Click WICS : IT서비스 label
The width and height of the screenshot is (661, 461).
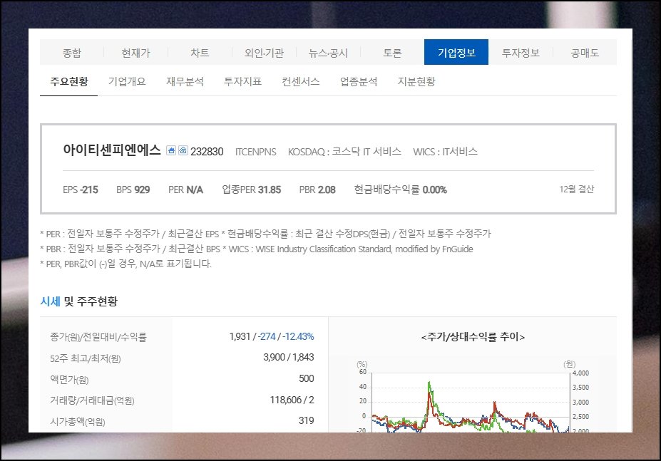point(445,151)
